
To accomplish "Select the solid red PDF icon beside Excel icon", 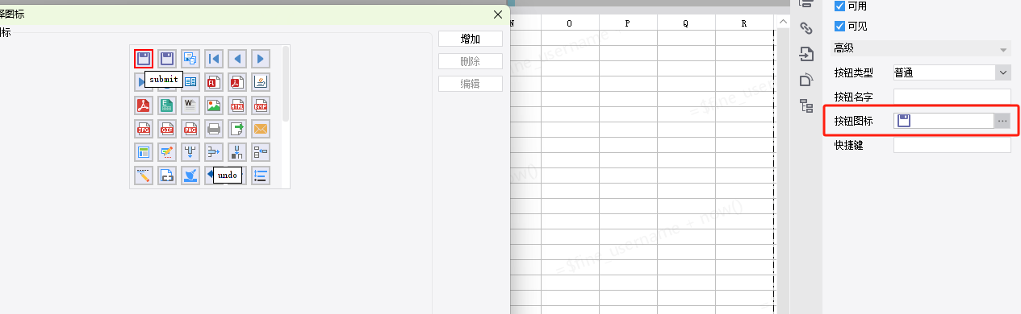I will click(x=144, y=105).
